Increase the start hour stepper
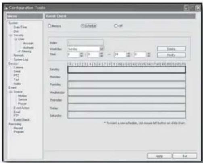Viewport: 203px width, 163px height. point(82,53)
